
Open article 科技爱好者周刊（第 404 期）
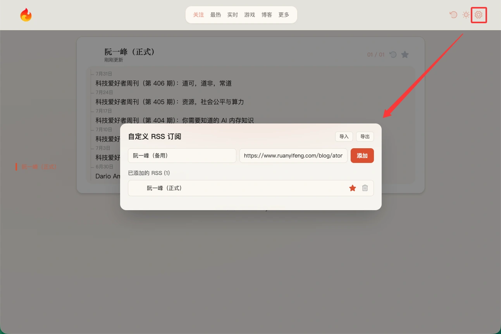(174, 120)
